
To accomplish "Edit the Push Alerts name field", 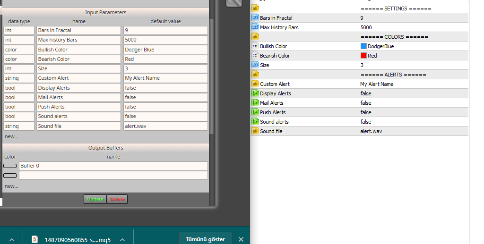I will coord(79,107).
